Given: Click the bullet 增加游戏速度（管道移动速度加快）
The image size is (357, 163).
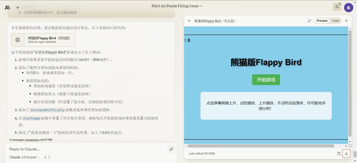Looking at the screenshot, I should pos(62,86).
